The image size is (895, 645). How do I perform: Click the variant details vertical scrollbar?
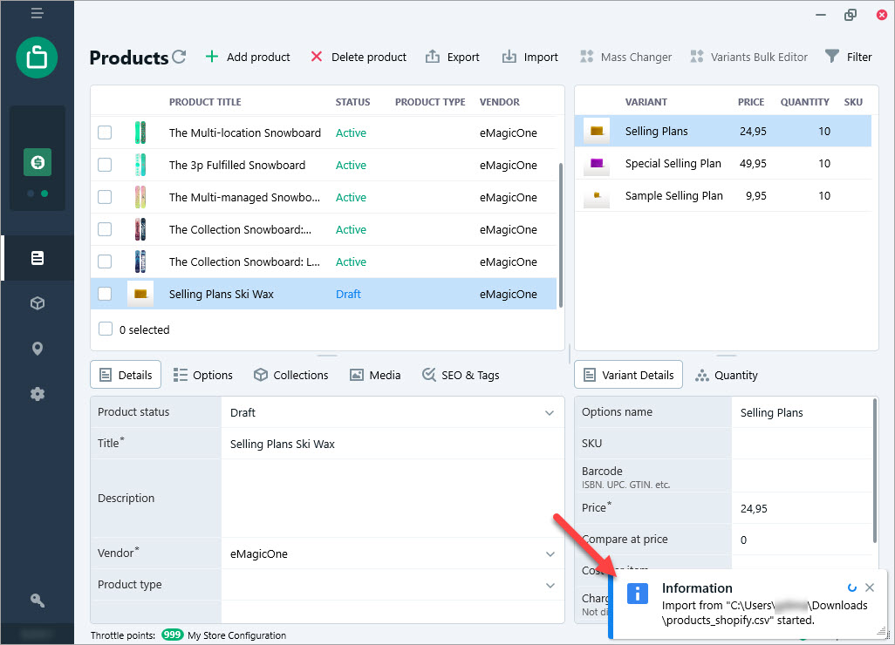[874, 471]
